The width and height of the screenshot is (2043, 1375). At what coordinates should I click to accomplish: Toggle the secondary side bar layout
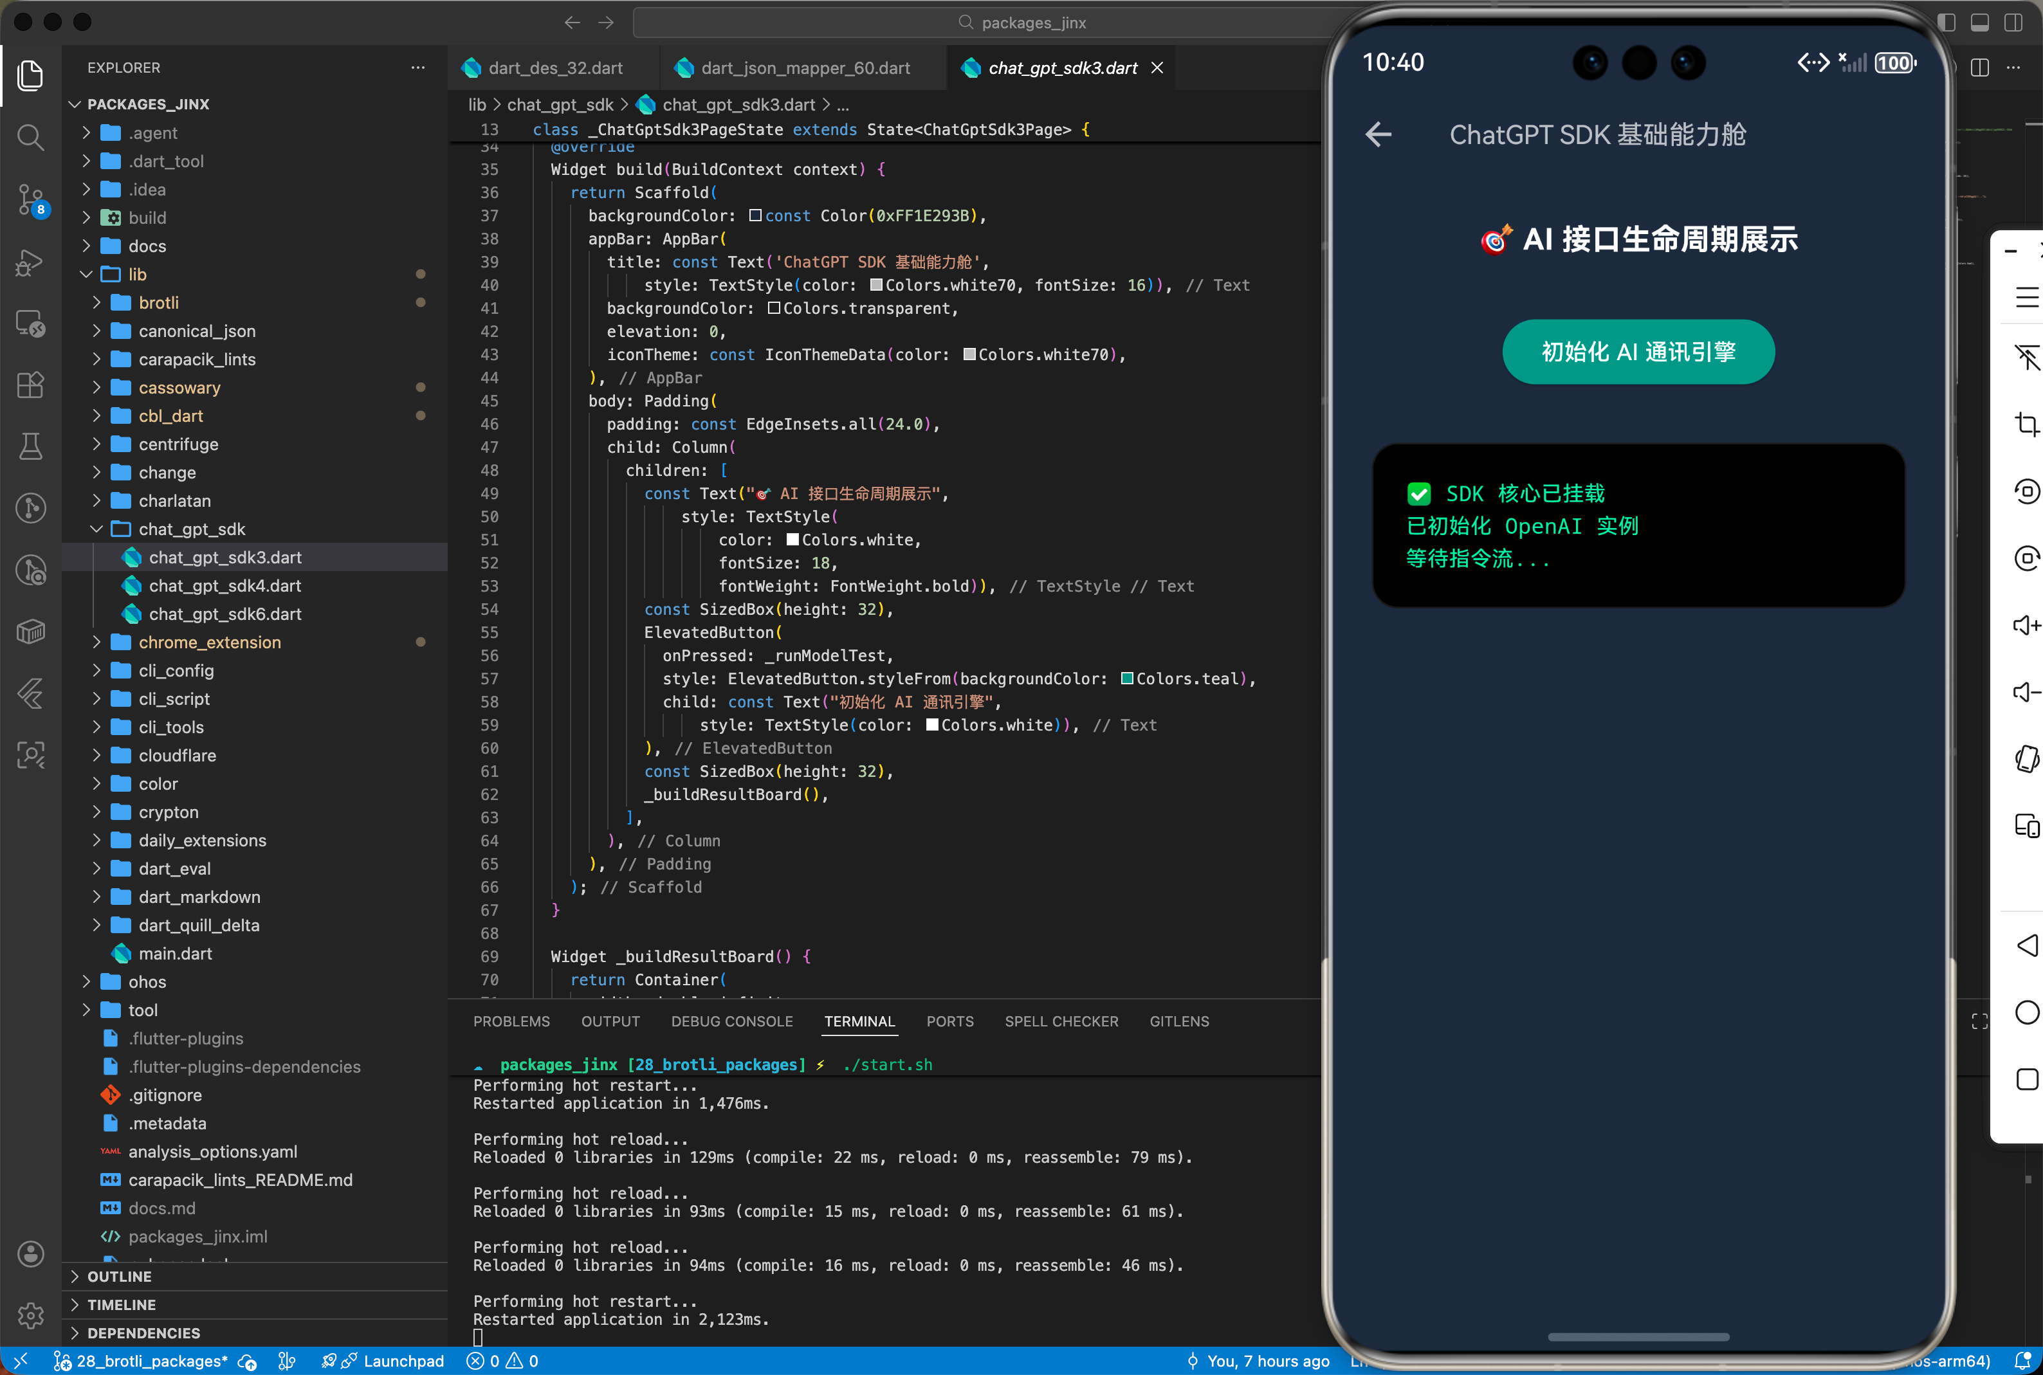point(2013,23)
